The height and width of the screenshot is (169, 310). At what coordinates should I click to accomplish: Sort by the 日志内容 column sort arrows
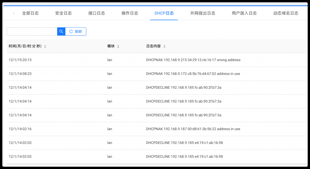point(164,46)
